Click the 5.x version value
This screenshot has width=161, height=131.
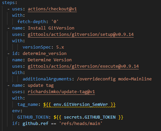pyautogui.click(x=60, y=47)
